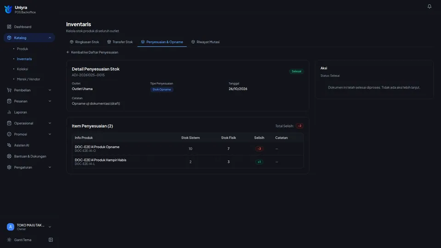Collapse the Katalog menu chevron
The image size is (441, 248).
50,38
